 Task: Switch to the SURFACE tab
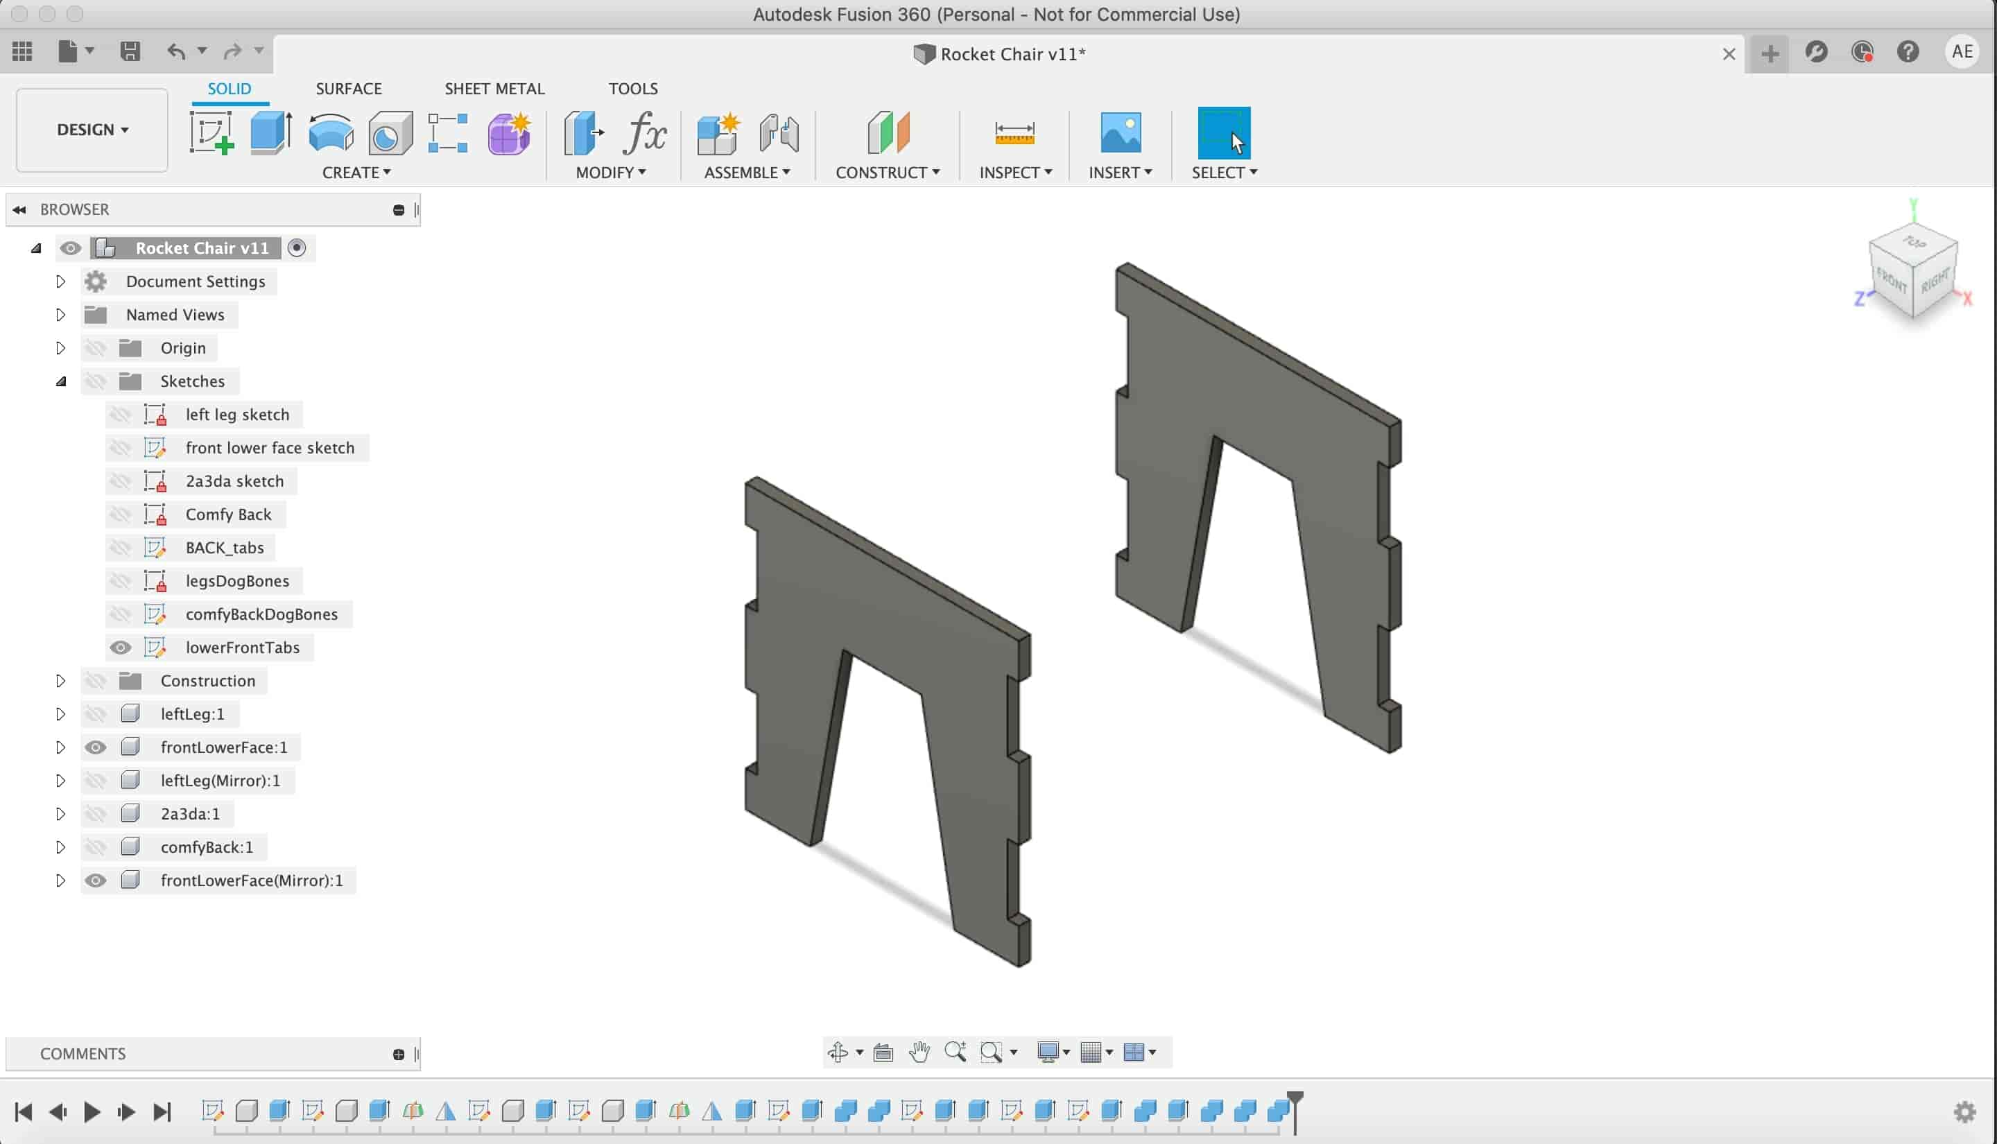tap(349, 89)
